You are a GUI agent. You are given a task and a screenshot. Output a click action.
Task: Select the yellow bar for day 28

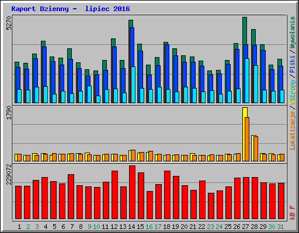click(253, 148)
